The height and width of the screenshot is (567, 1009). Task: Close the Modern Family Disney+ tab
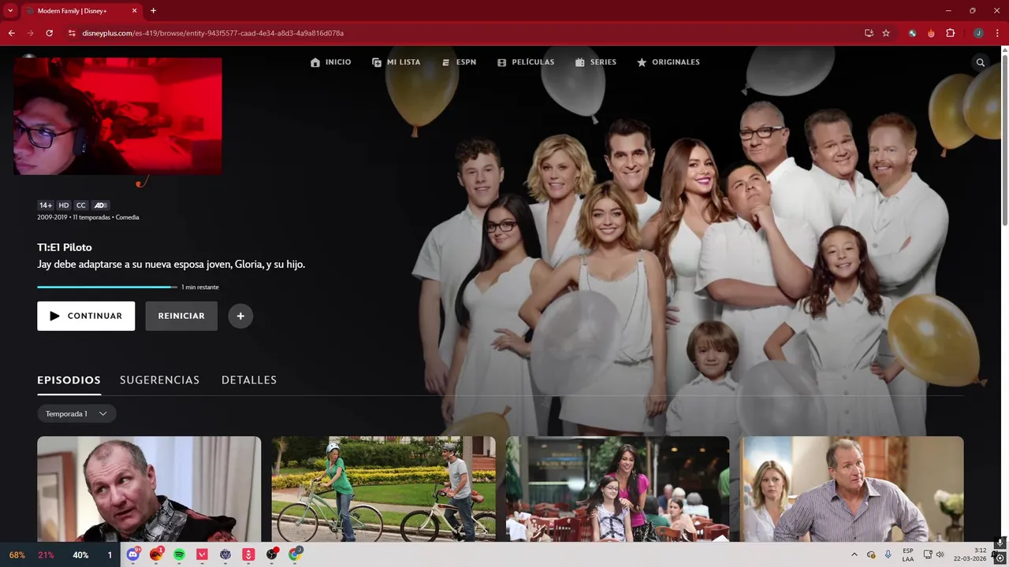pyautogui.click(x=134, y=11)
